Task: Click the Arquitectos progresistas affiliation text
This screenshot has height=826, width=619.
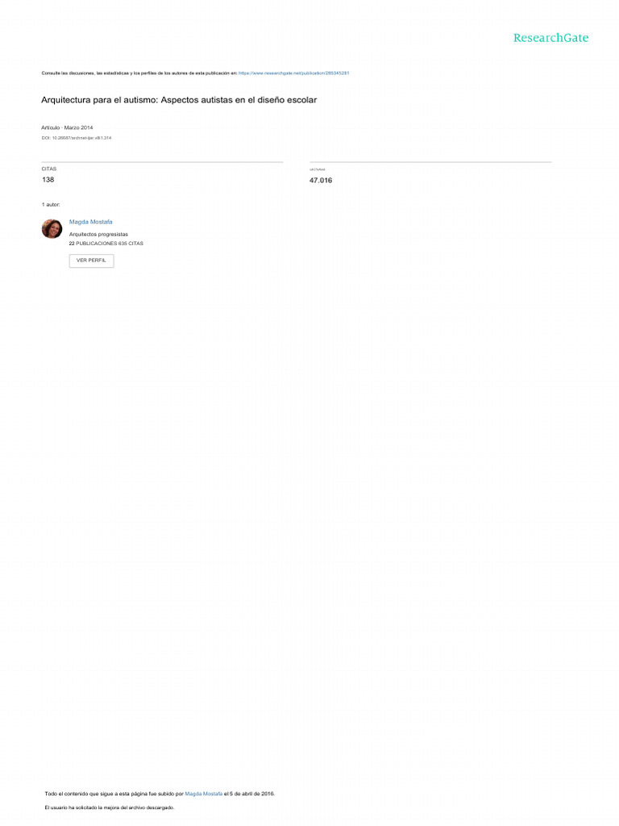Action: click(x=98, y=235)
